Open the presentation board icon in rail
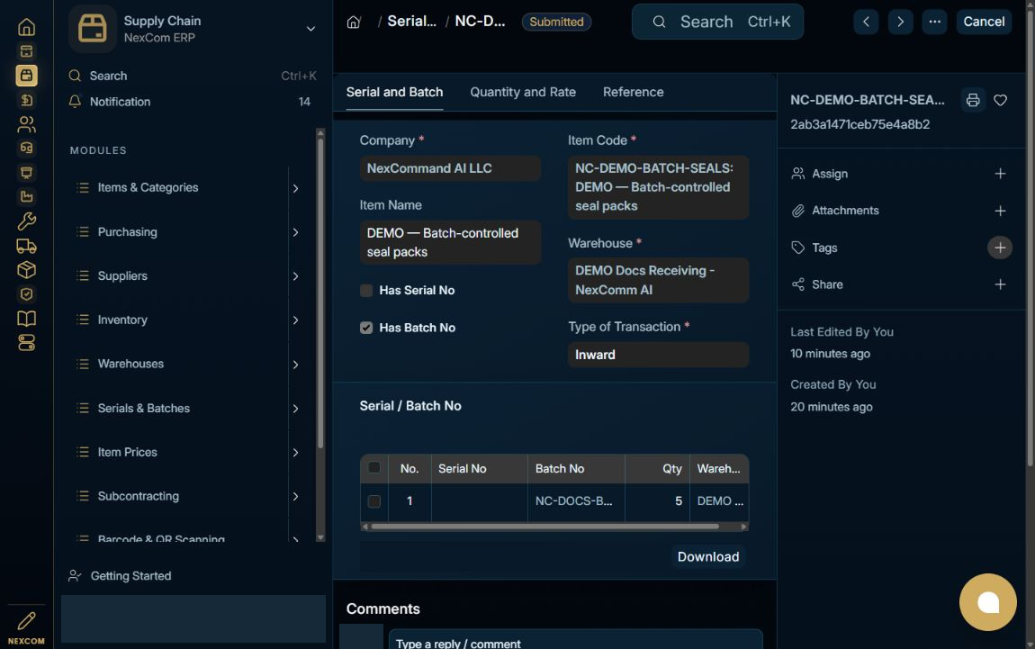This screenshot has width=1035, height=649. click(26, 172)
